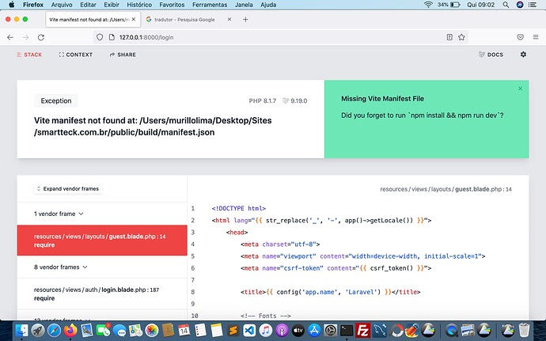Image resolution: width=546 pixels, height=341 pixels.
Task: Save page to Pocket
Action: click(520, 37)
